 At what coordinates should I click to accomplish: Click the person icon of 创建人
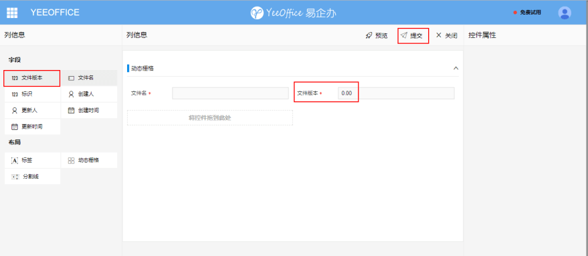tap(72, 94)
